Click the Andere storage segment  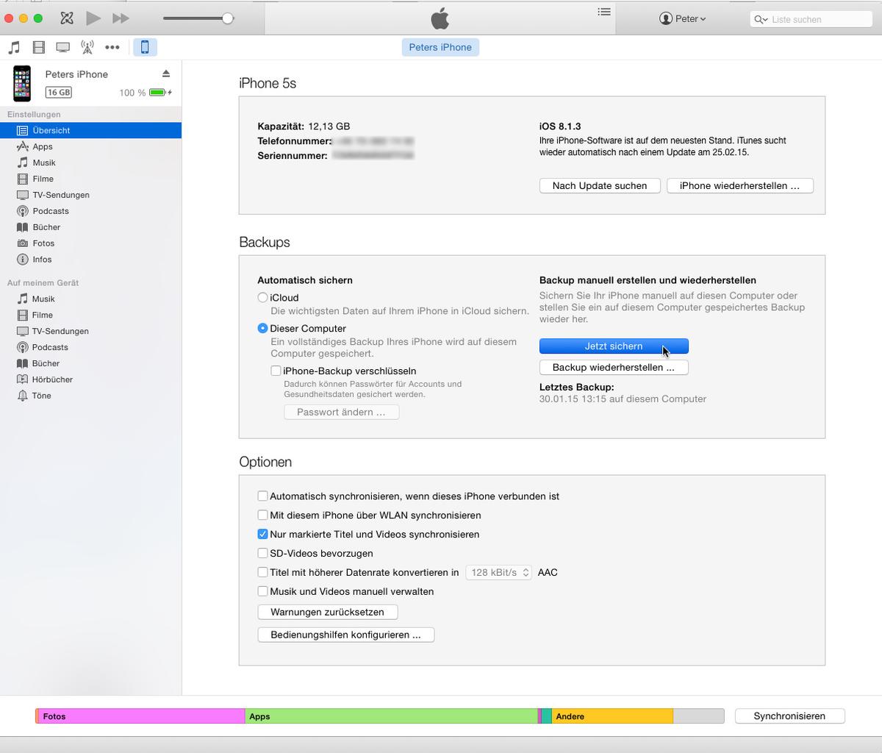(612, 716)
